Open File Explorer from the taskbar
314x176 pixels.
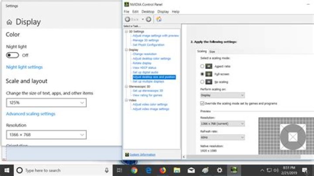point(177,170)
